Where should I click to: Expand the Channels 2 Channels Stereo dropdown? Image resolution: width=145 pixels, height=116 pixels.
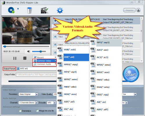pos(36,103)
